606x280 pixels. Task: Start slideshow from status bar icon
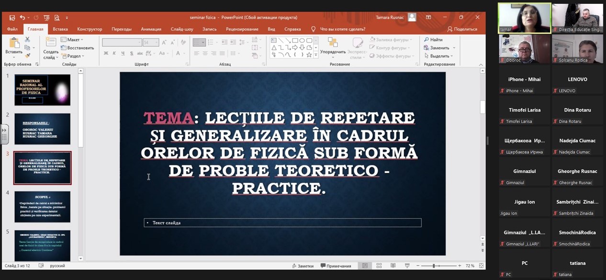click(407, 266)
